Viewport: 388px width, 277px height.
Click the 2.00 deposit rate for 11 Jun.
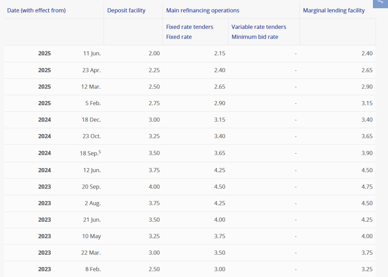154,53
